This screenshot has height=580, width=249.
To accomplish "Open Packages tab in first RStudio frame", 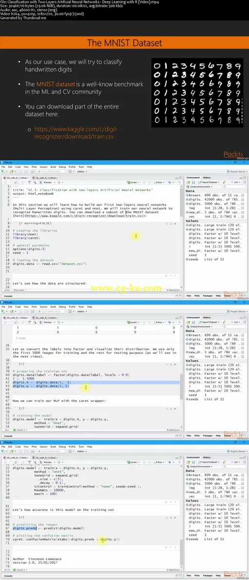I will (x=208, y=296).
